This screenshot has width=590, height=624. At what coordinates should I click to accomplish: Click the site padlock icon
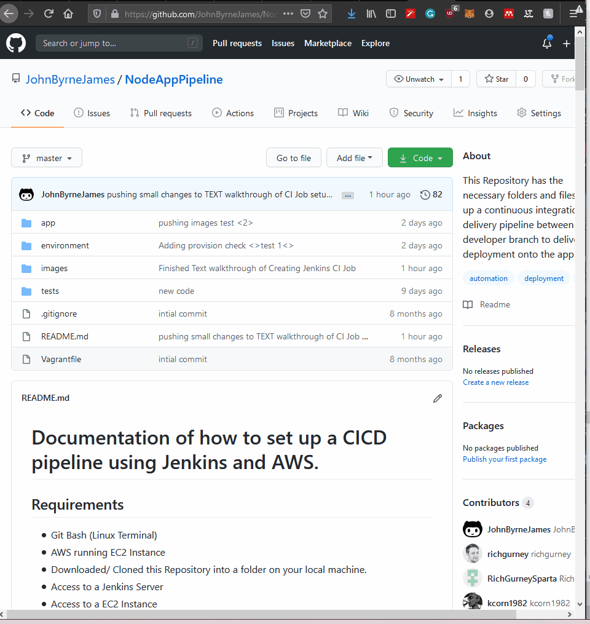pyautogui.click(x=114, y=14)
